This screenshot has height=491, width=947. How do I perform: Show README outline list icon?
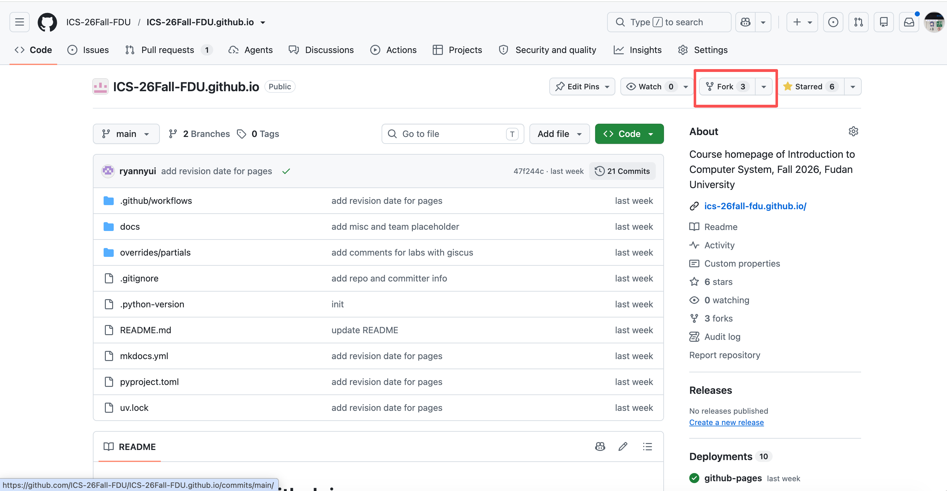647,447
